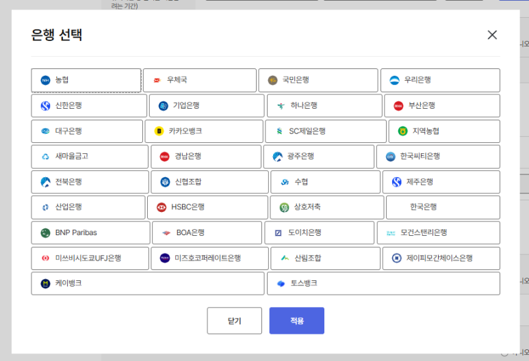529x361 pixels.
Task: Select 모건스탠리은행 bank option
Action: coord(438,233)
